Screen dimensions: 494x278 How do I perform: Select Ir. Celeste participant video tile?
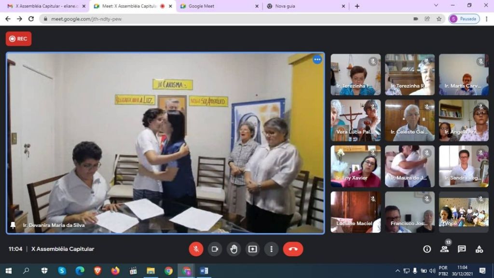point(410,120)
